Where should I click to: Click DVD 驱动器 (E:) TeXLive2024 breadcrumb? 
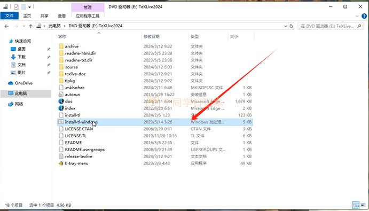tap(96, 26)
